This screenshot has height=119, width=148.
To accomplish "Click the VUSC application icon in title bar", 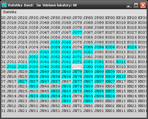I will (4, 5).
